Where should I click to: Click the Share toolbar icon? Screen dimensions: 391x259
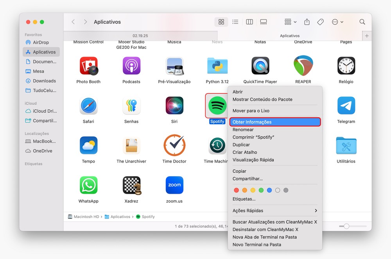(x=307, y=22)
